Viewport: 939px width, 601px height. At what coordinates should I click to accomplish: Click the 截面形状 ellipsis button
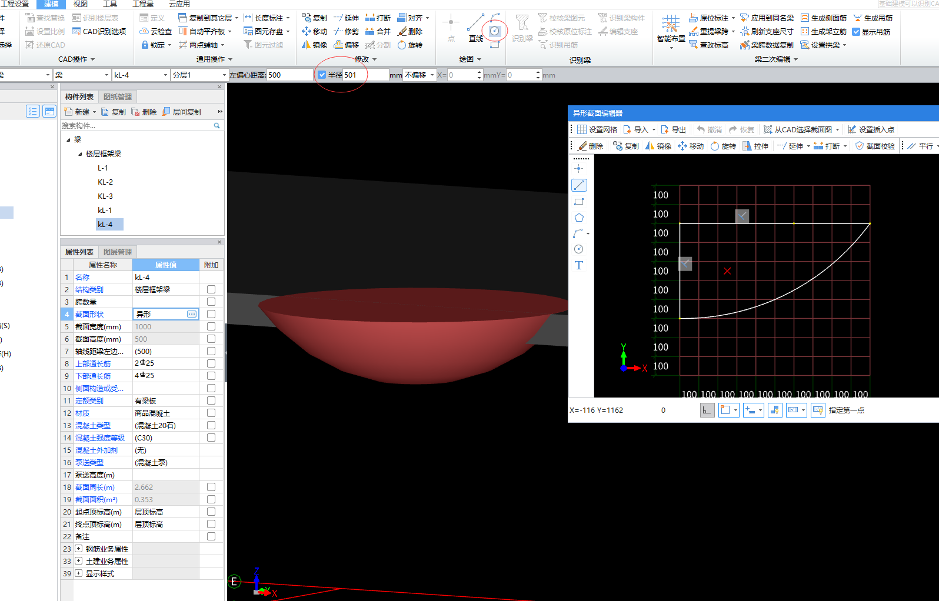[192, 314]
